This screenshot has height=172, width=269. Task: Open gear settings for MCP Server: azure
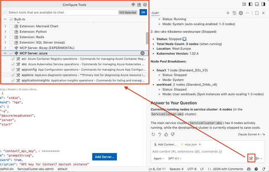pyautogui.click(x=142, y=53)
